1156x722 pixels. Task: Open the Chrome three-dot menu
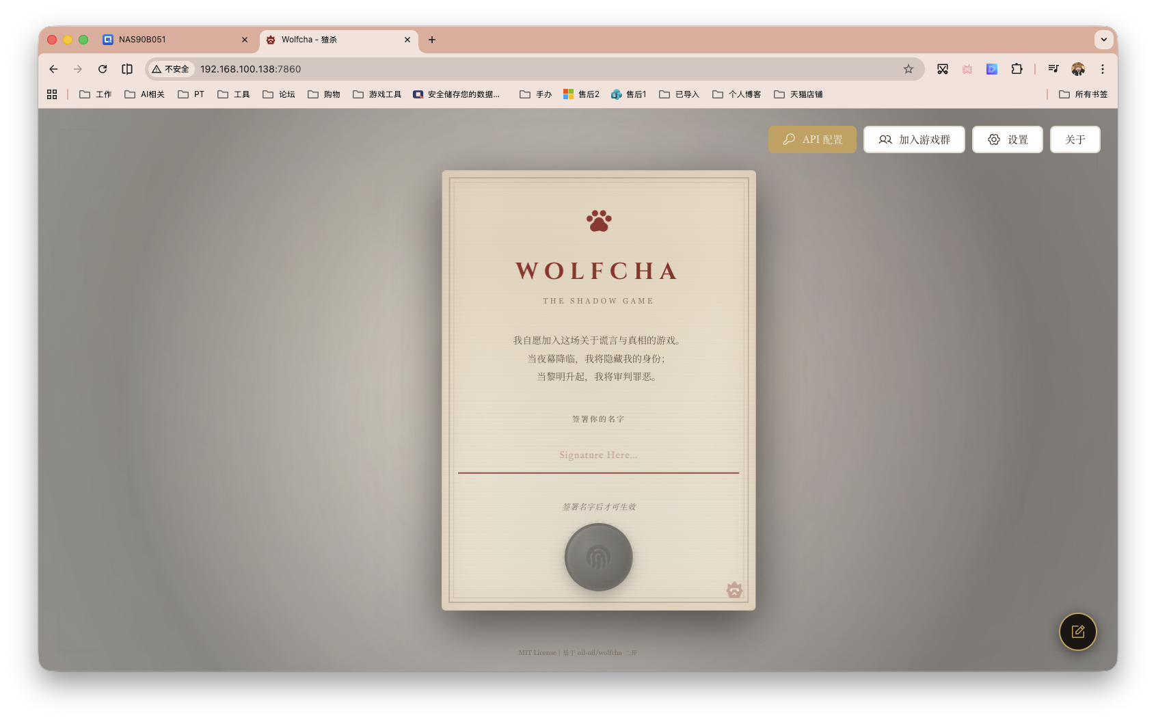click(x=1102, y=69)
